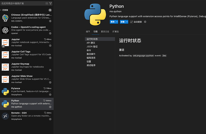The image size is (206, 134).
Task: Select the Pylance Python logo icon
Action: point(5,92)
